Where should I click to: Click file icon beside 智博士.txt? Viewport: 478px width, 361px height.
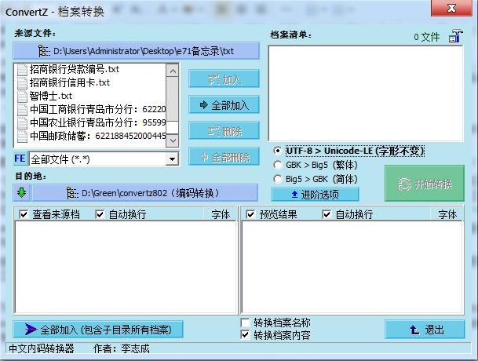coord(22,96)
